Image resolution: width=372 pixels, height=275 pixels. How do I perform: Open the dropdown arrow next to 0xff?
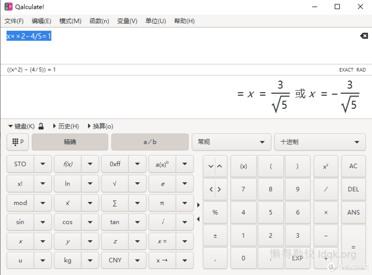pos(137,164)
